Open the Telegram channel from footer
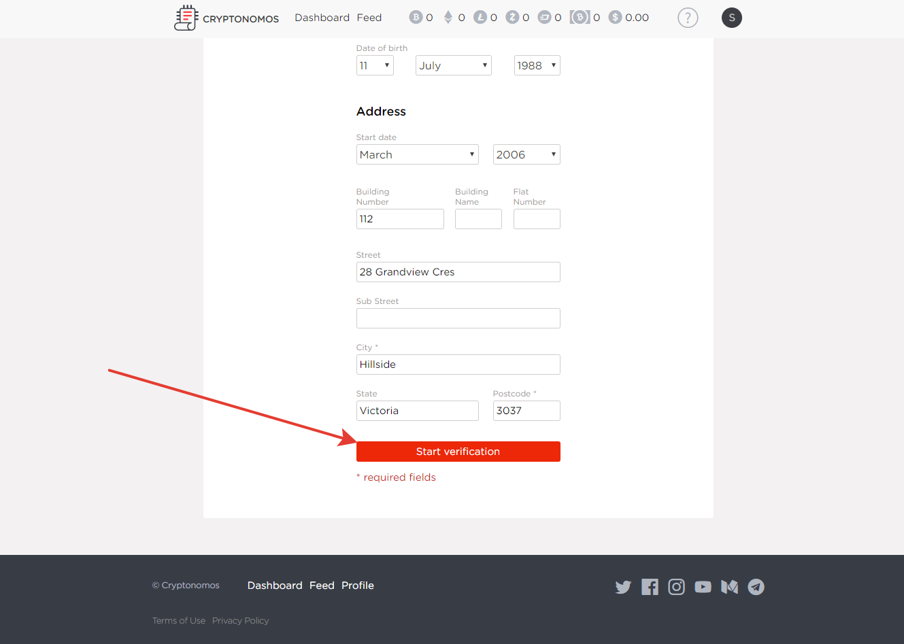Screen dimensions: 904x644 tap(756, 587)
